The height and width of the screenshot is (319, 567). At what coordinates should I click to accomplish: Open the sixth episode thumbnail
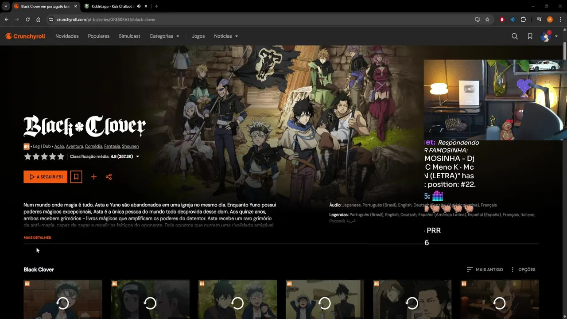click(500, 300)
